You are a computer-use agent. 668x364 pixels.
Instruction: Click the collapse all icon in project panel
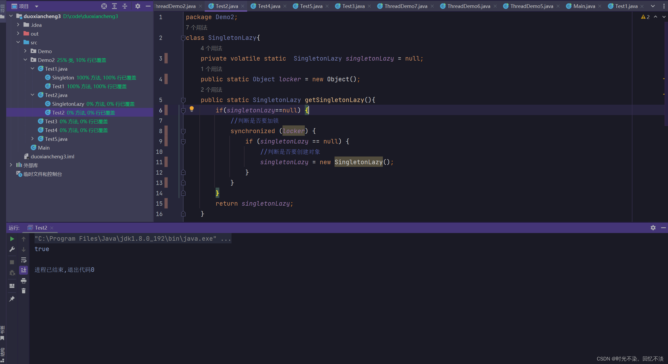click(x=125, y=6)
